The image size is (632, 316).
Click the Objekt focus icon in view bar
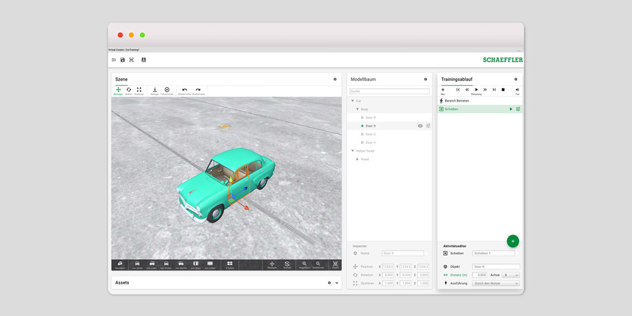(x=336, y=265)
